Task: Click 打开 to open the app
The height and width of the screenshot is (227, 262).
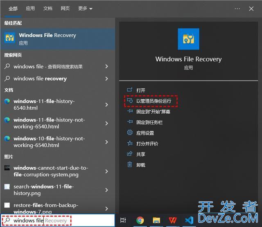Action: pyautogui.click(x=141, y=90)
